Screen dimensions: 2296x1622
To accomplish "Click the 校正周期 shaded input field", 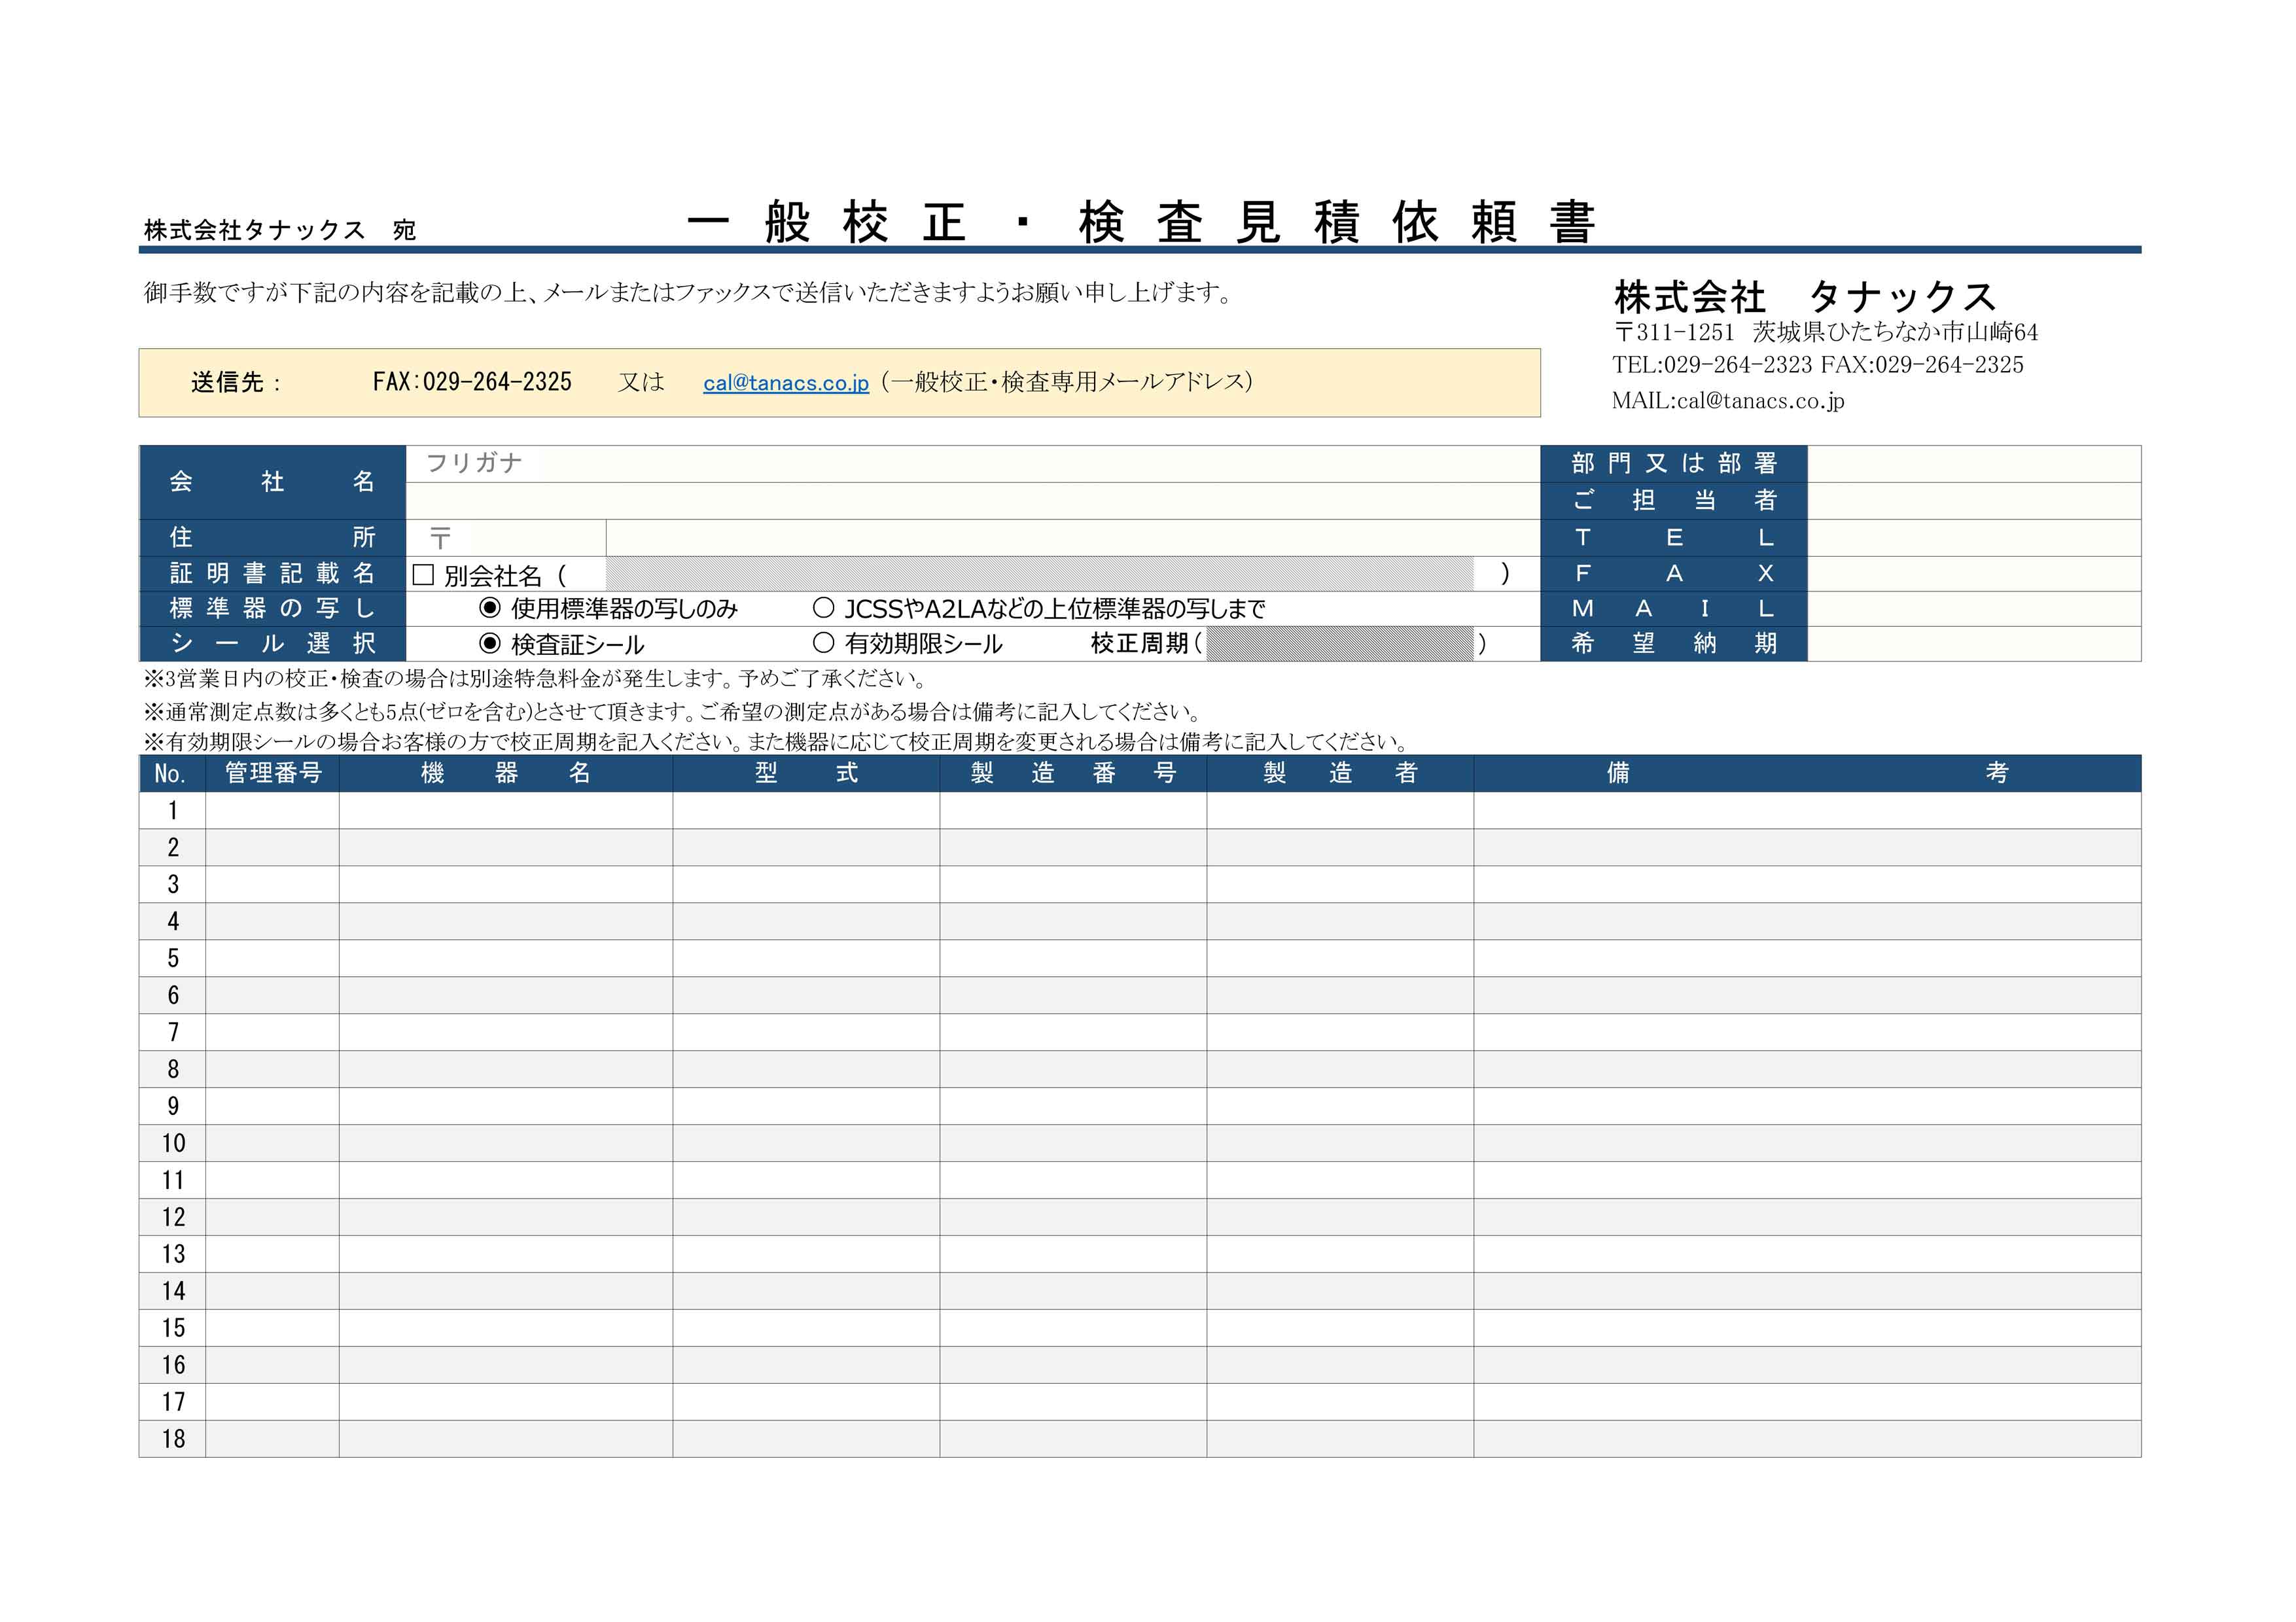I will (x=1340, y=644).
